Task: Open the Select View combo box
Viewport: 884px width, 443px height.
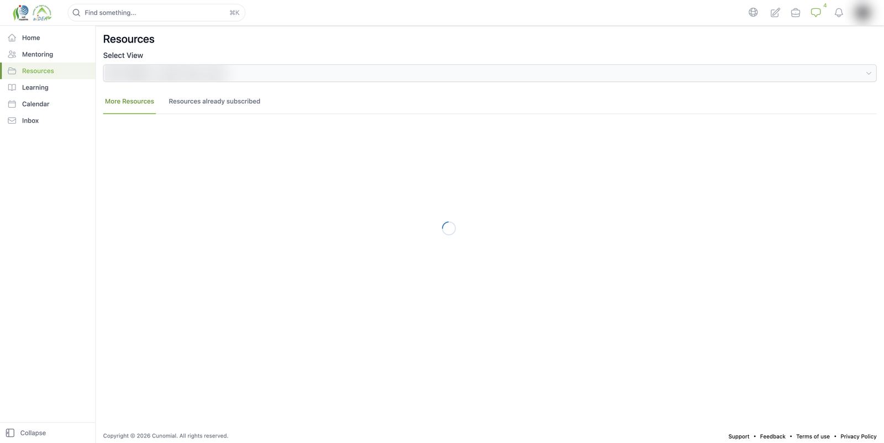Action: 490,73
